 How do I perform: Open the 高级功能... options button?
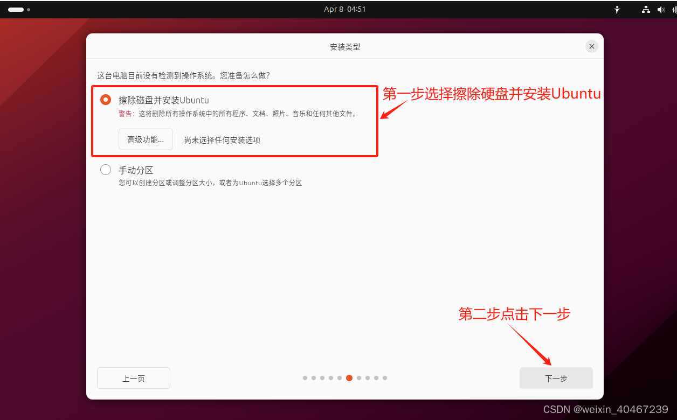146,139
